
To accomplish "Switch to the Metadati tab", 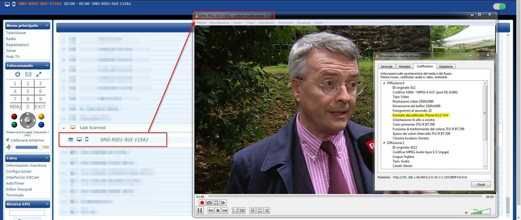I will coord(404,66).
